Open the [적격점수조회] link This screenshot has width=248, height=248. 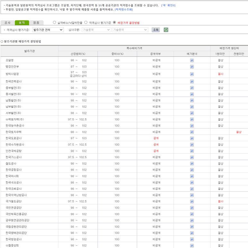124,10
